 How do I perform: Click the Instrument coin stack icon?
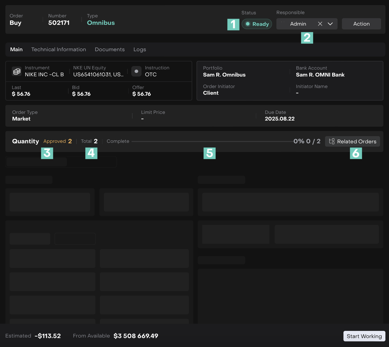tap(17, 71)
